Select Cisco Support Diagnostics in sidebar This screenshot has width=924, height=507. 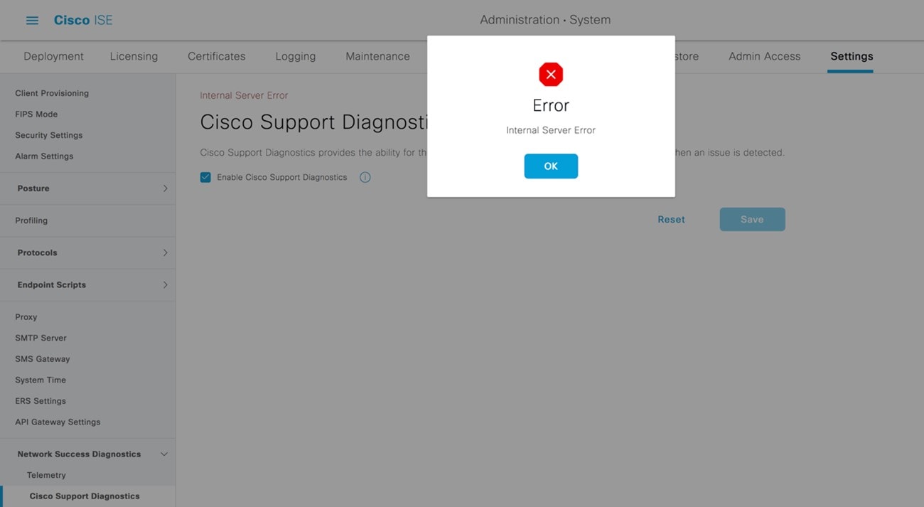[x=85, y=496]
